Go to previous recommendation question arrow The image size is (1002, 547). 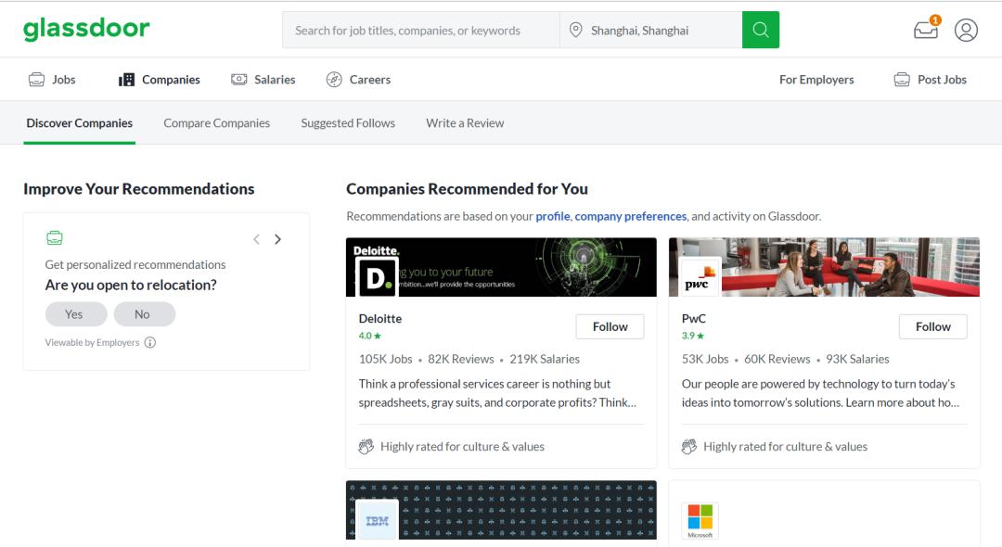pyautogui.click(x=256, y=239)
